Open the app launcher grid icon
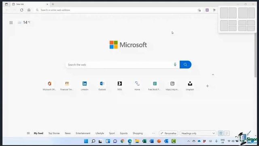This screenshot has width=259, height=146. 11,23
